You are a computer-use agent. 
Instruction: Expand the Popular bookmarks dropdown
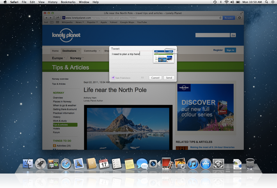[92, 22]
